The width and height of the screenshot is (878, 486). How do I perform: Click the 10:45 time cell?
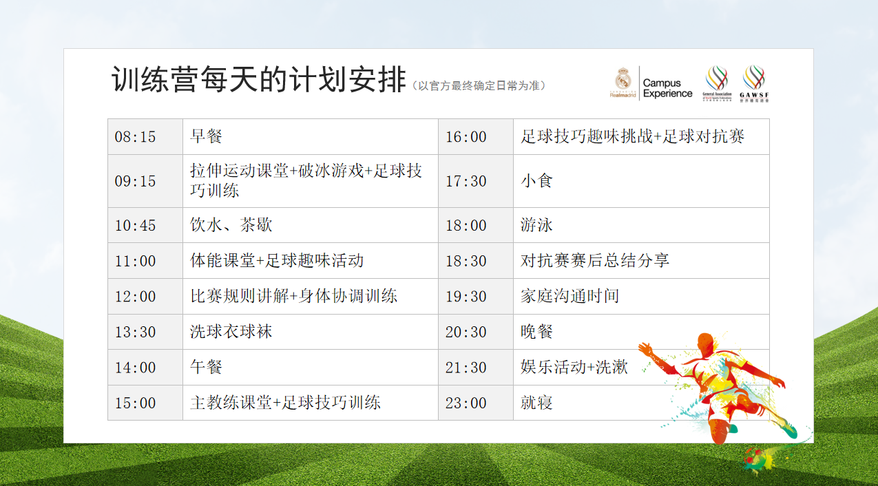point(145,225)
